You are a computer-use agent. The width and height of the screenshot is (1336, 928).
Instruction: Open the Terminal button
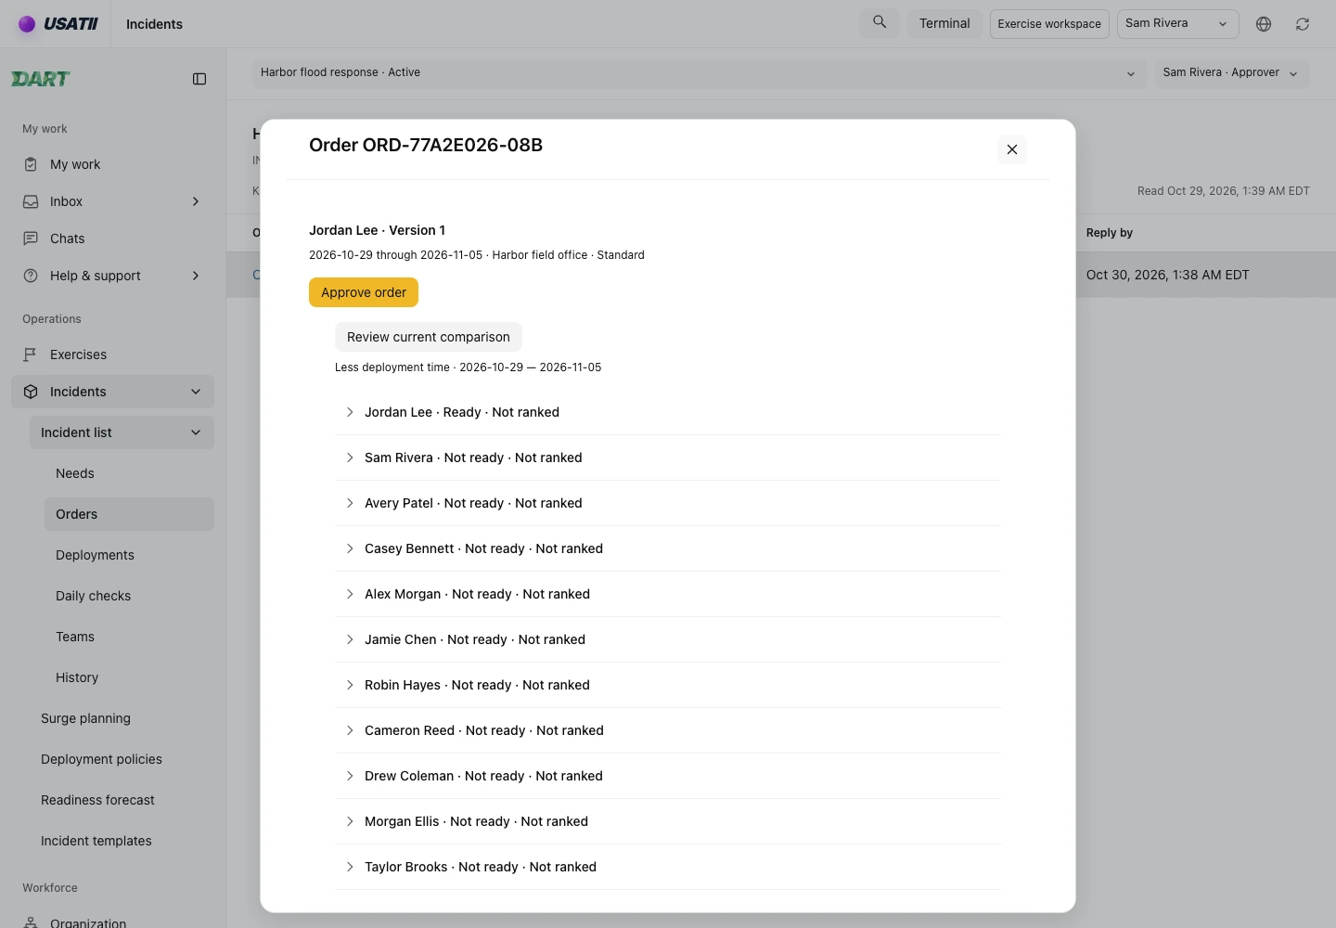pyautogui.click(x=944, y=23)
